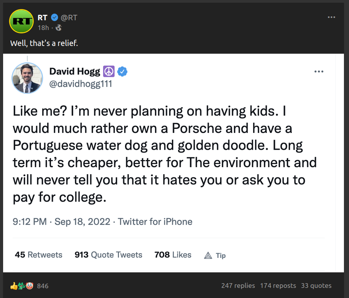The height and width of the screenshot is (298, 349).
Task: Open David Hogg tweet's three-dot menu
Action: click(319, 72)
